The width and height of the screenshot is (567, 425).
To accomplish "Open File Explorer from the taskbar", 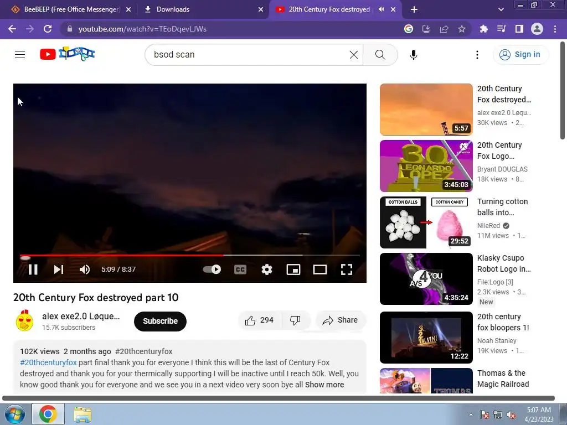I will 83,414.
